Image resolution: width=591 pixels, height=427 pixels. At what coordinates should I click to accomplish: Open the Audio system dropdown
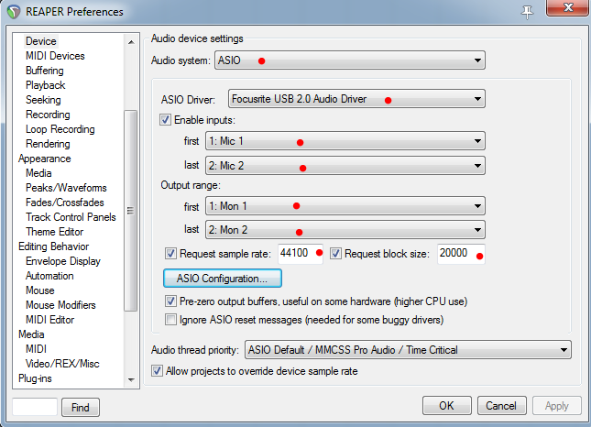coord(350,60)
